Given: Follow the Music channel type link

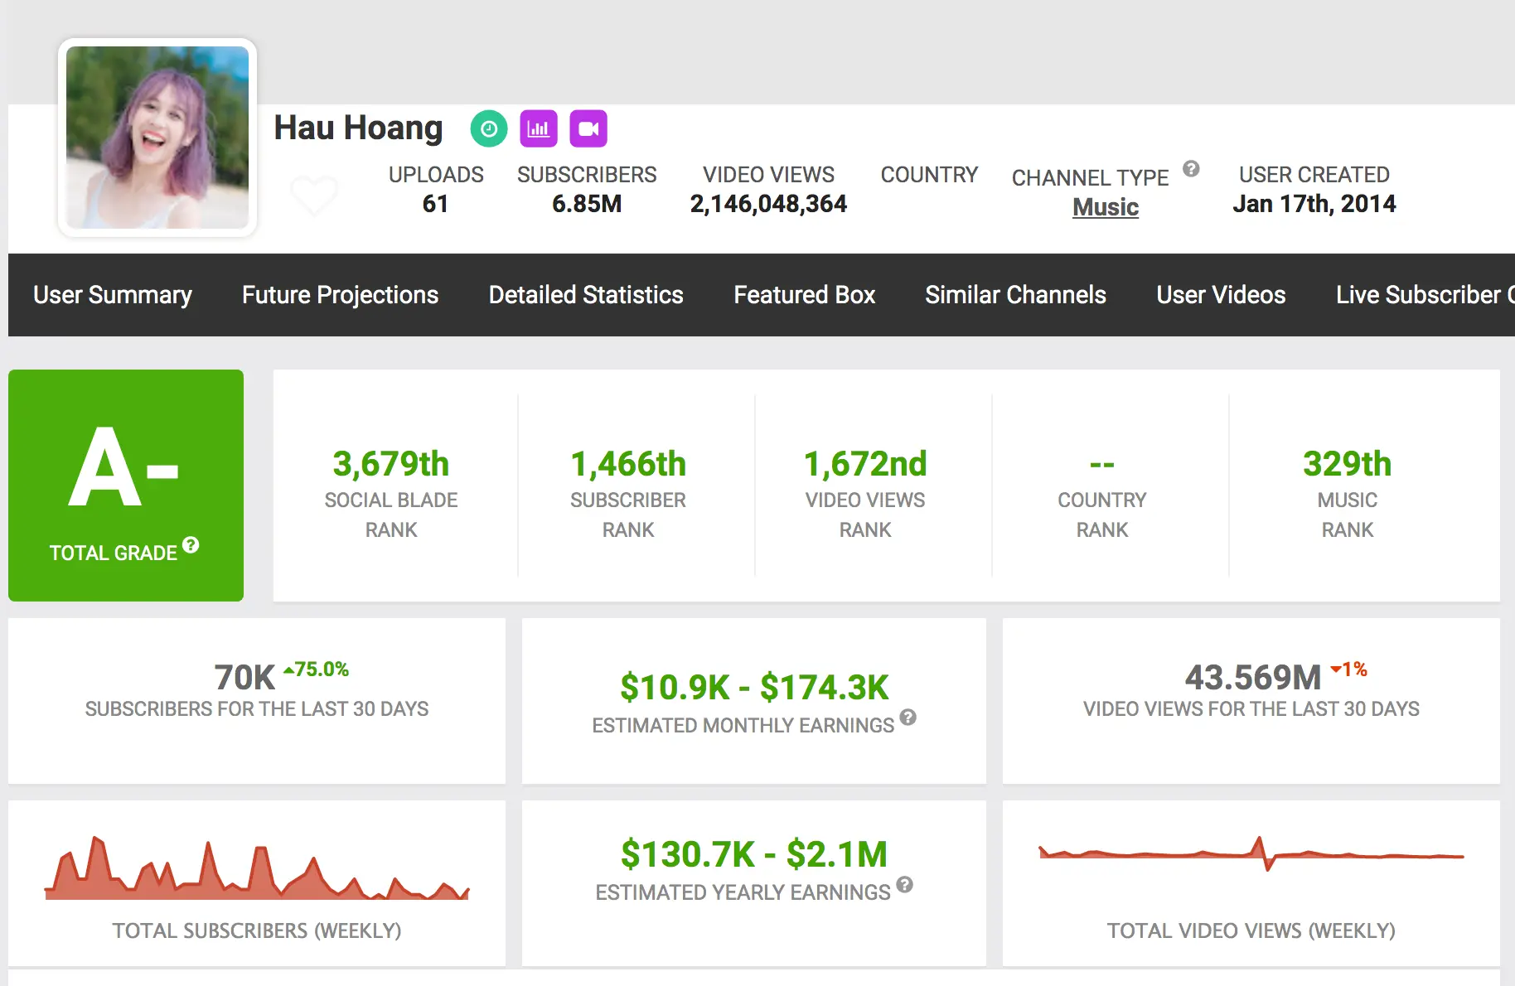Looking at the screenshot, I should click(x=1106, y=207).
